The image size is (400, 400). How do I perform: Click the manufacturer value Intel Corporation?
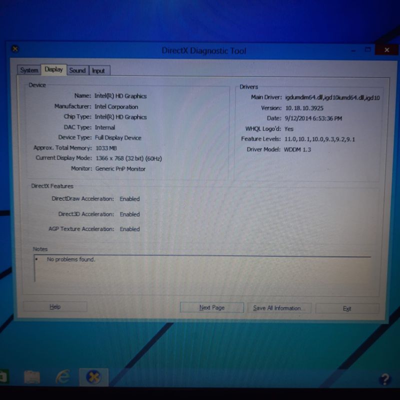click(116, 106)
